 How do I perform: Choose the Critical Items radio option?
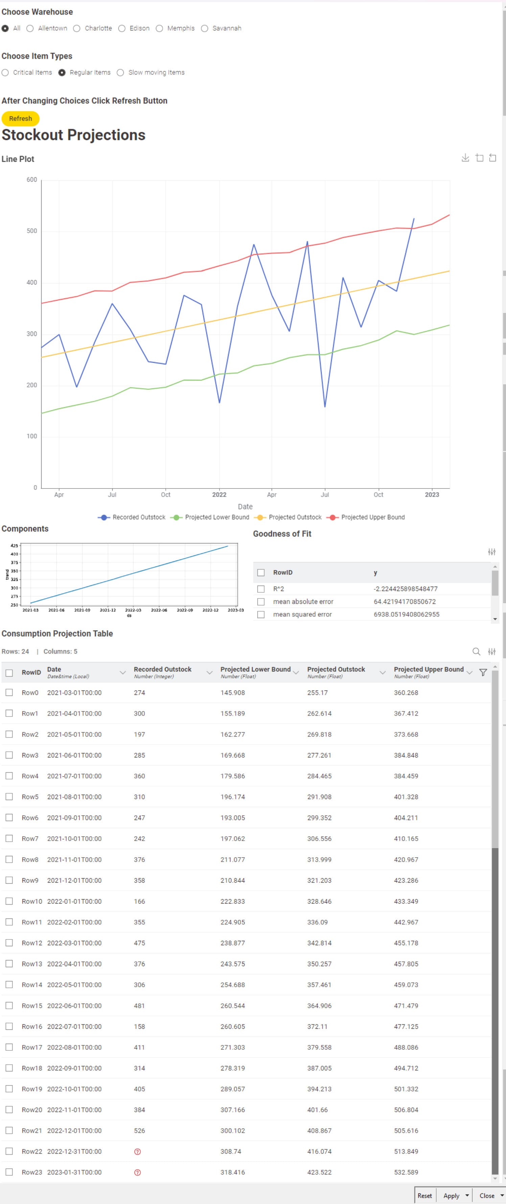tap(5, 72)
